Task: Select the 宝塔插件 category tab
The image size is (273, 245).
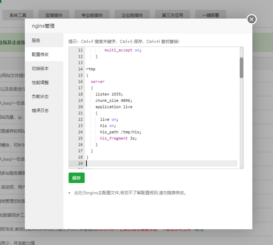Action: [54, 15]
